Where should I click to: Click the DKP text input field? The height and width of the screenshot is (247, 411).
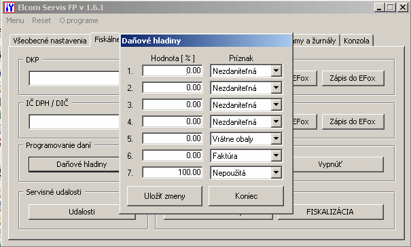tap(74, 78)
